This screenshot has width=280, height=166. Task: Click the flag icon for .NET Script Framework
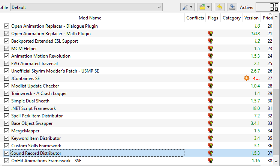211,108
